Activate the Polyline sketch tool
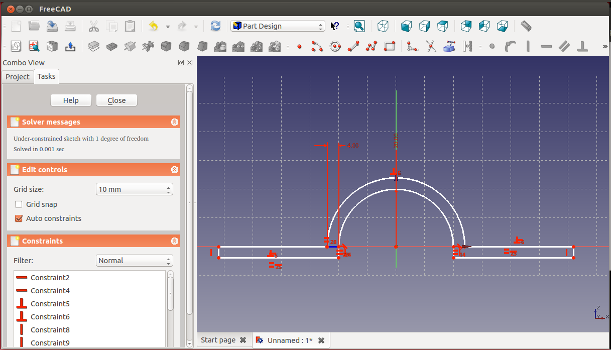The height and width of the screenshot is (350, 611). (x=372, y=47)
